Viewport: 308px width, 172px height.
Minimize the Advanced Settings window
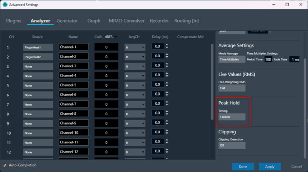[274, 4]
